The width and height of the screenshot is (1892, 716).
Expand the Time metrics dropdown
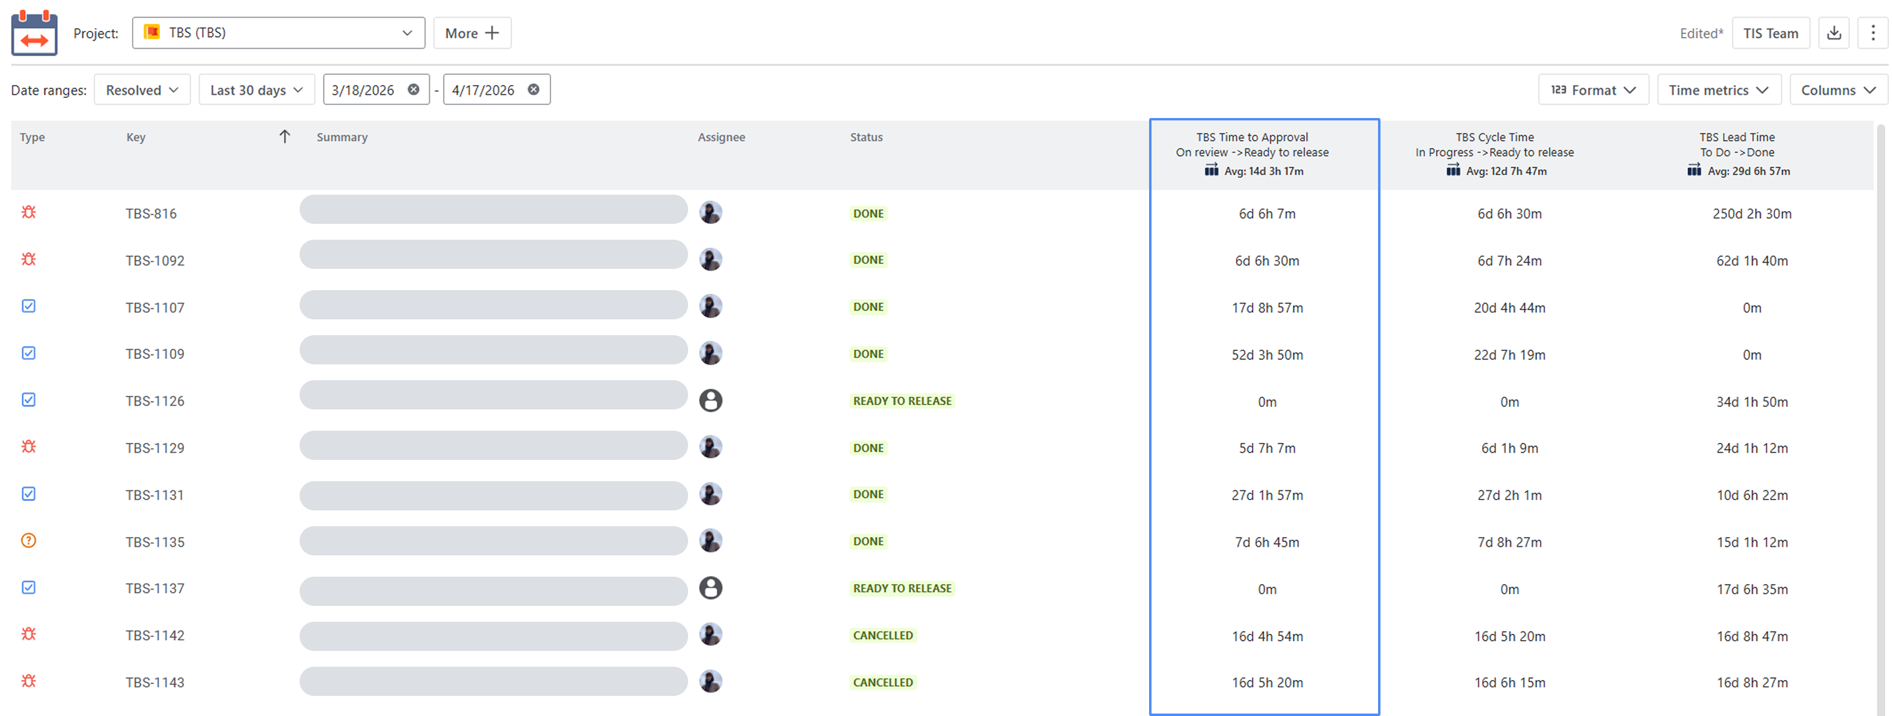coord(1718,89)
